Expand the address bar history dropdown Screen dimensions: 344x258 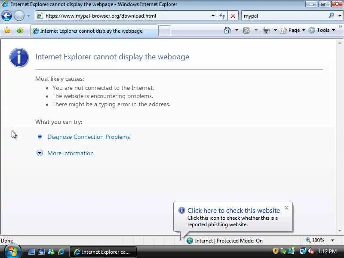coord(213,16)
